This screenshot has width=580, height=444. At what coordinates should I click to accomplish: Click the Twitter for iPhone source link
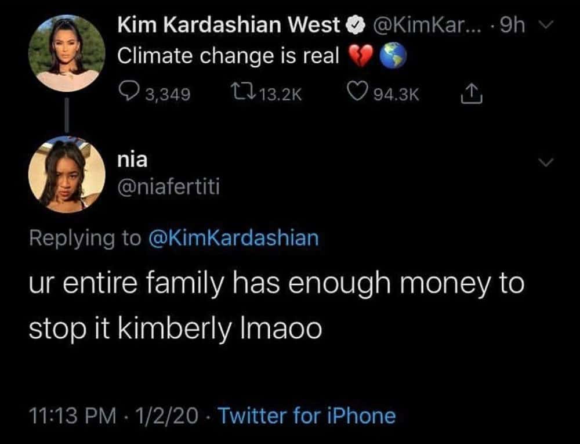click(307, 416)
